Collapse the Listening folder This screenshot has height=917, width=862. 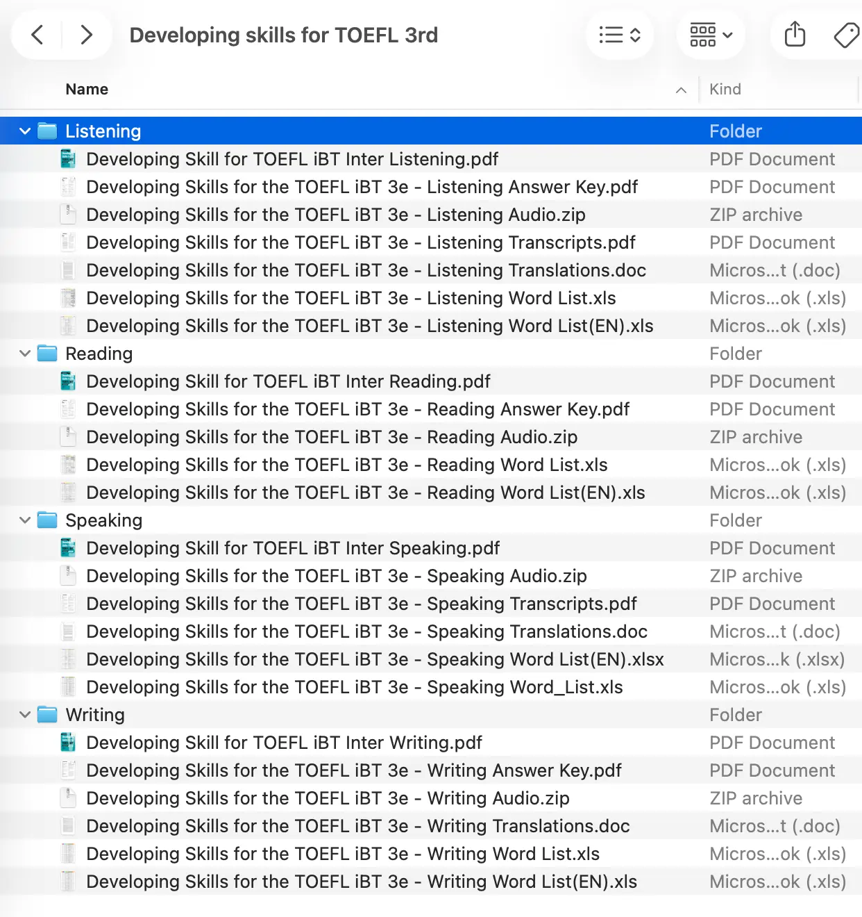25,131
